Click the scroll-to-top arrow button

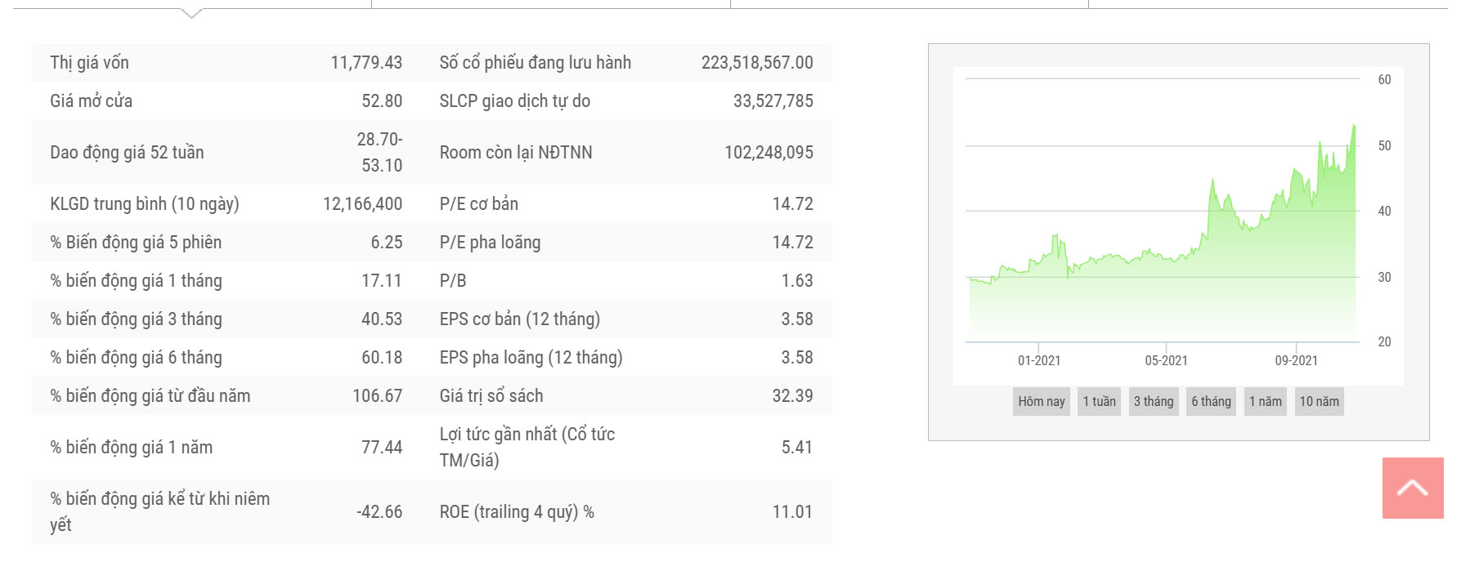tap(1412, 488)
